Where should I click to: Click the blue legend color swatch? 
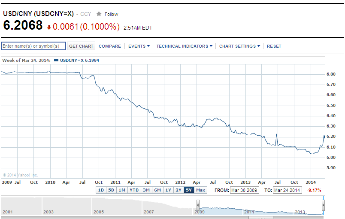tap(56, 60)
